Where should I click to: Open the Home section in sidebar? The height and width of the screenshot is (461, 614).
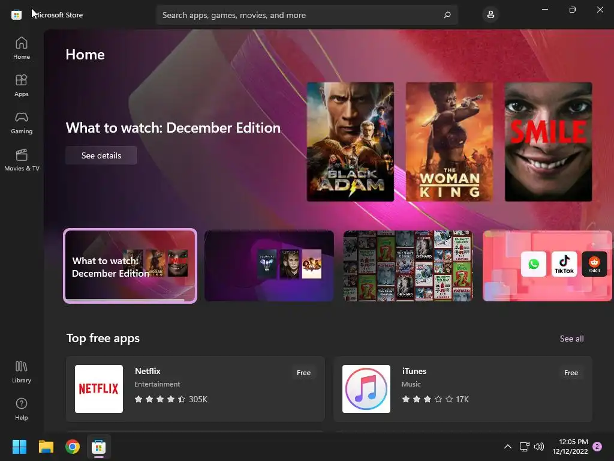click(22, 48)
